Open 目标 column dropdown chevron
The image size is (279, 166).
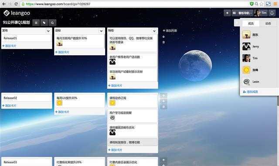(101, 31)
